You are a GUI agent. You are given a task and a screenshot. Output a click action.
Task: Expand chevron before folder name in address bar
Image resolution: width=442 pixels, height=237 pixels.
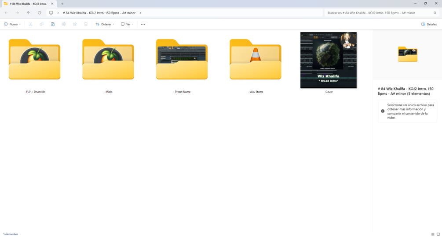(x=58, y=13)
